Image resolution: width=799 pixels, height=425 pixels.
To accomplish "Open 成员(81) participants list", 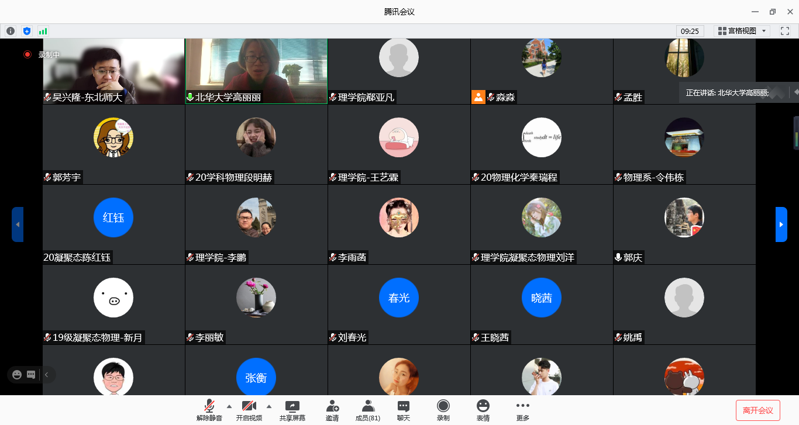I will 368,410.
